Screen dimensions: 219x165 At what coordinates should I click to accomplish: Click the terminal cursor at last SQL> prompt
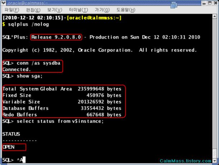(24, 160)
